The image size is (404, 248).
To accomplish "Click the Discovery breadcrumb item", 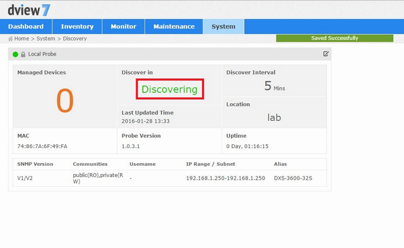I will pyautogui.click(x=74, y=39).
